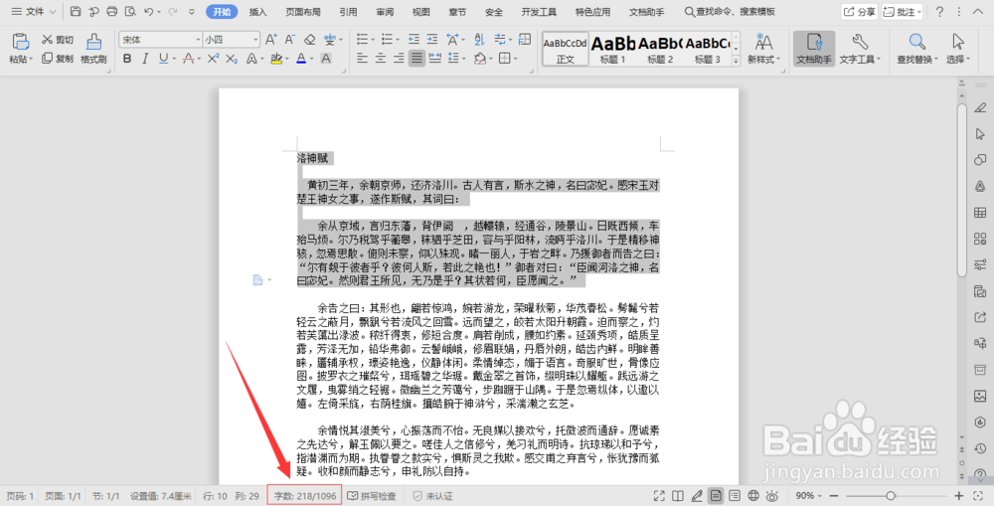Click the Undo arrow icon
Screen dimensions: 994x506
tap(148, 11)
